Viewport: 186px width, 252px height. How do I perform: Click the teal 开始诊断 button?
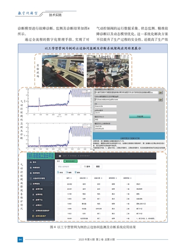point(140,116)
